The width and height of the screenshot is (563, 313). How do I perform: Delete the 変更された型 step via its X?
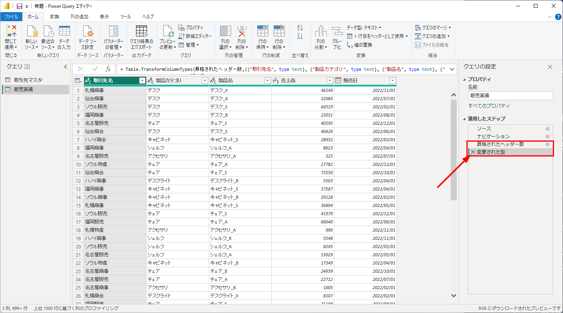point(473,152)
